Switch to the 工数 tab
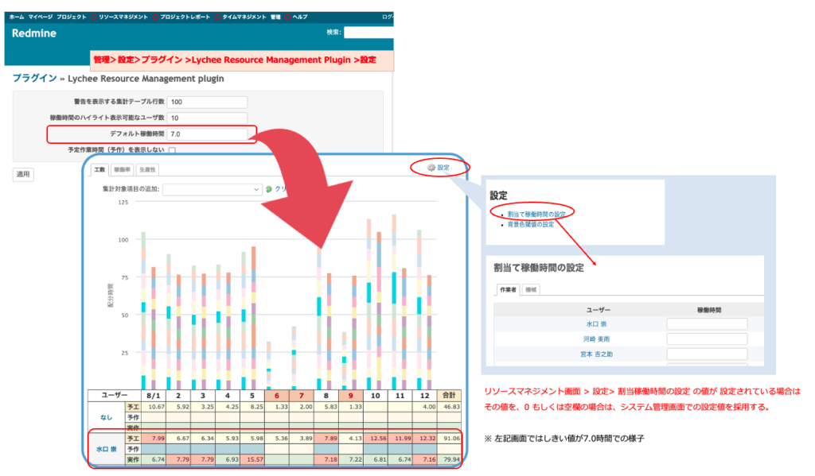Image resolution: width=815 pixels, height=476 pixels. [x=99, y=170]
